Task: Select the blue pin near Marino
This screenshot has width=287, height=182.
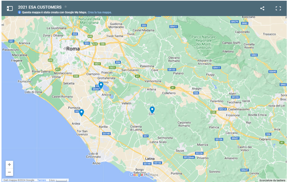Action: coord(101,85)
